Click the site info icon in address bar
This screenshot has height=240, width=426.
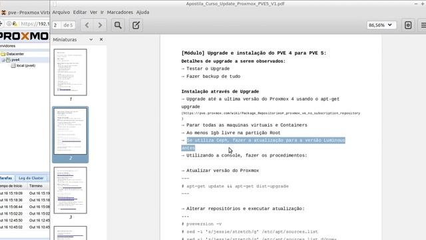pyautogui.click(x=9, y=24)
